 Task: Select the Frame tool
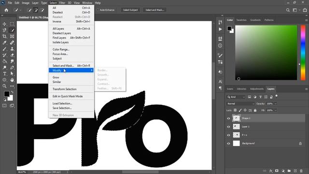[12, 36]
